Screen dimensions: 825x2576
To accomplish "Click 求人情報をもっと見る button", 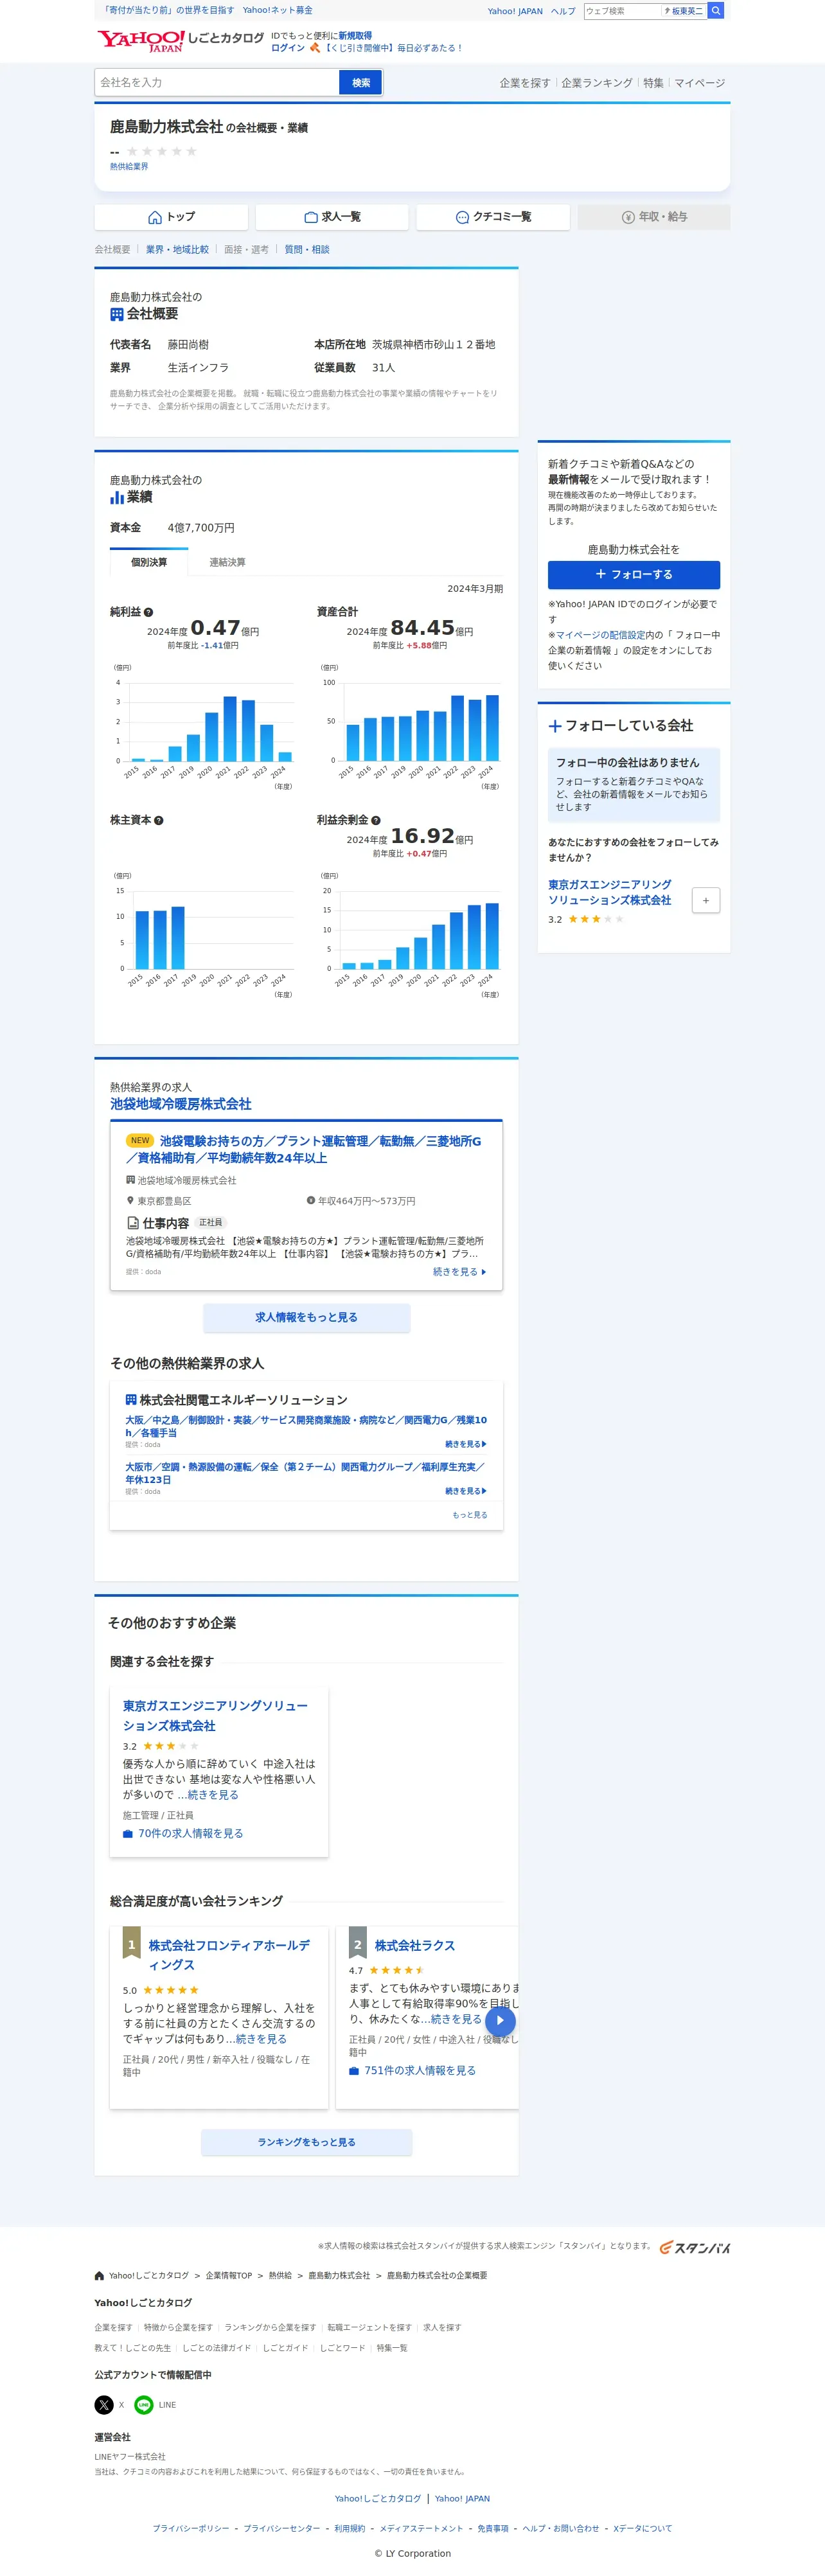I will [307, 1318].
